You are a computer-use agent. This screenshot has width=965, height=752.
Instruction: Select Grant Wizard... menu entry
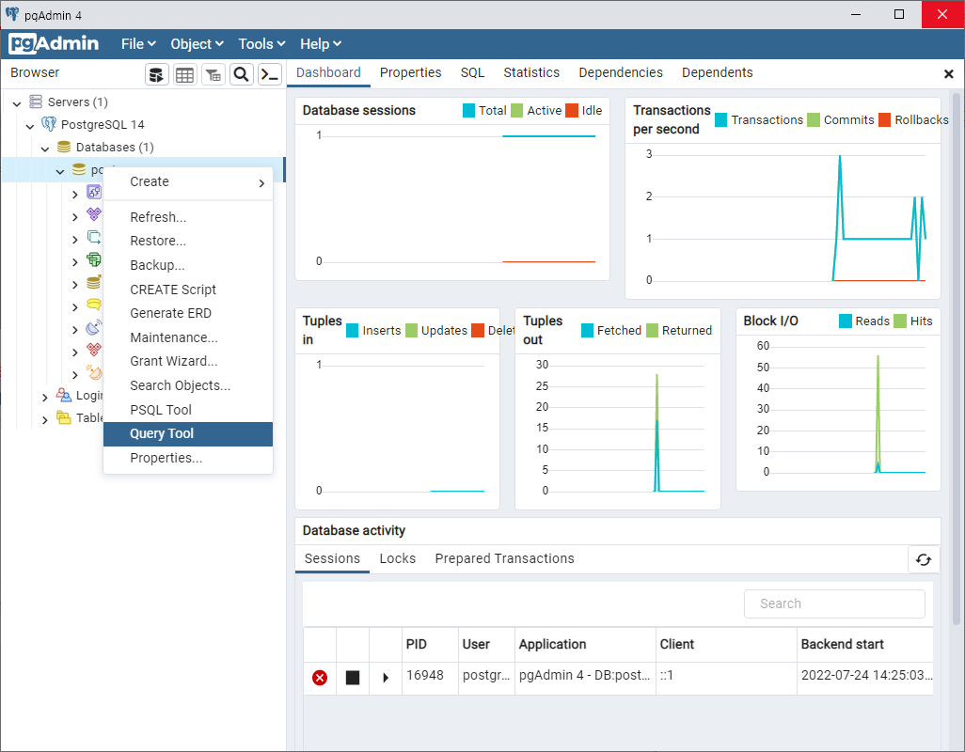188,361
